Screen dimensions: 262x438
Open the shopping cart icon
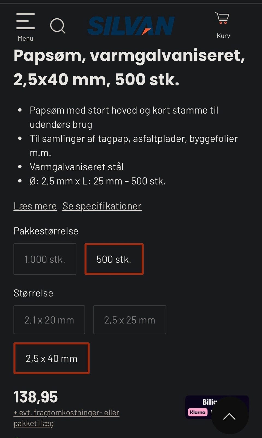(x=222, y=18)
